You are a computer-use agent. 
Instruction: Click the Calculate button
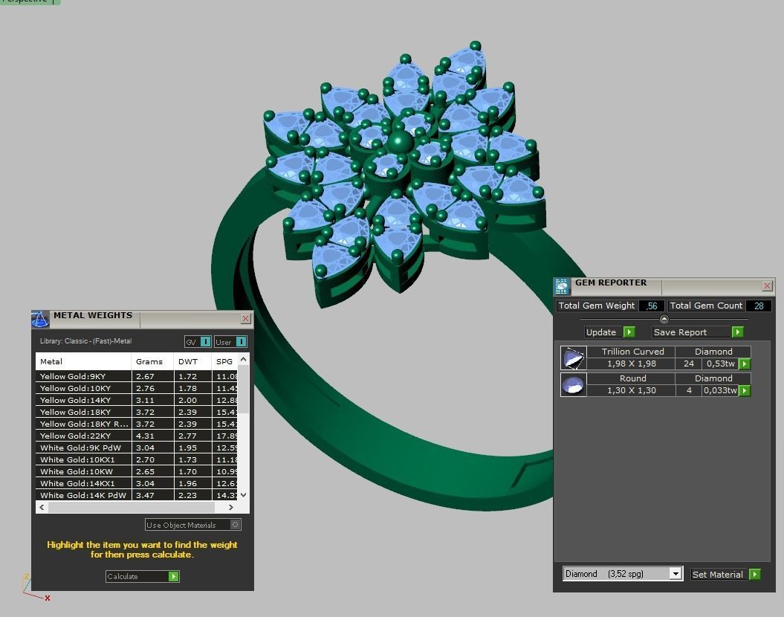[142, 577]
